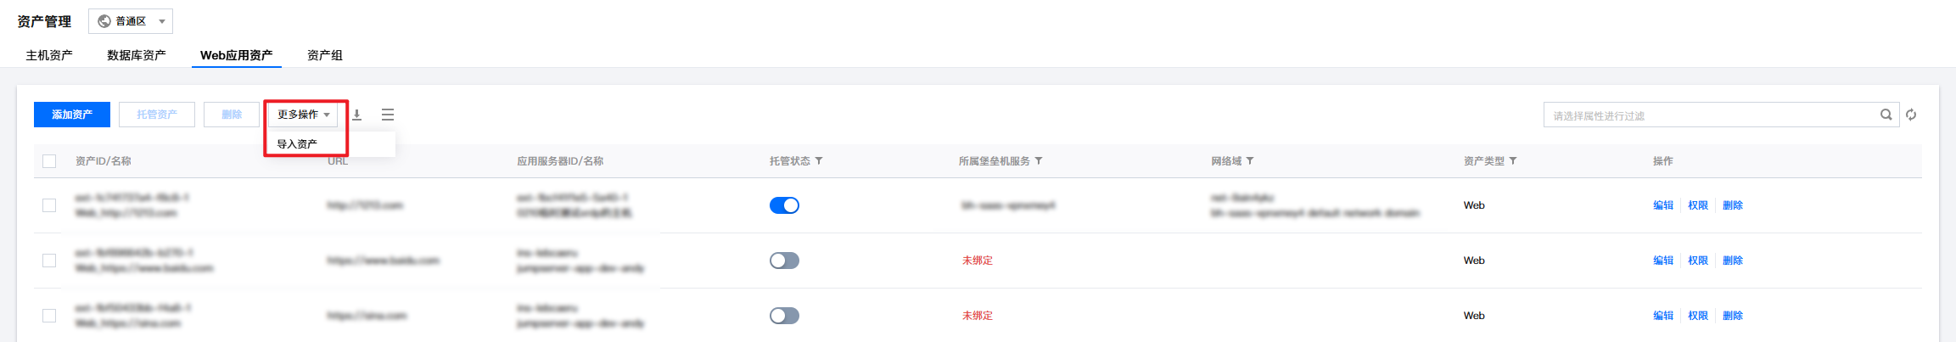Click the download icon in toolbar
1956x342 pixels.
(357, 115)
